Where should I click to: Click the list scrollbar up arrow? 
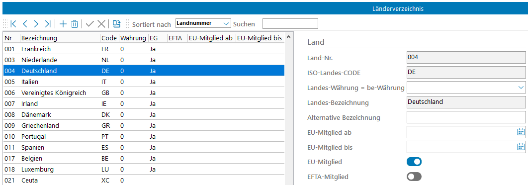pyautogui.click(x=288, y=37)
